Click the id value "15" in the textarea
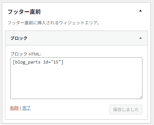 56,62
